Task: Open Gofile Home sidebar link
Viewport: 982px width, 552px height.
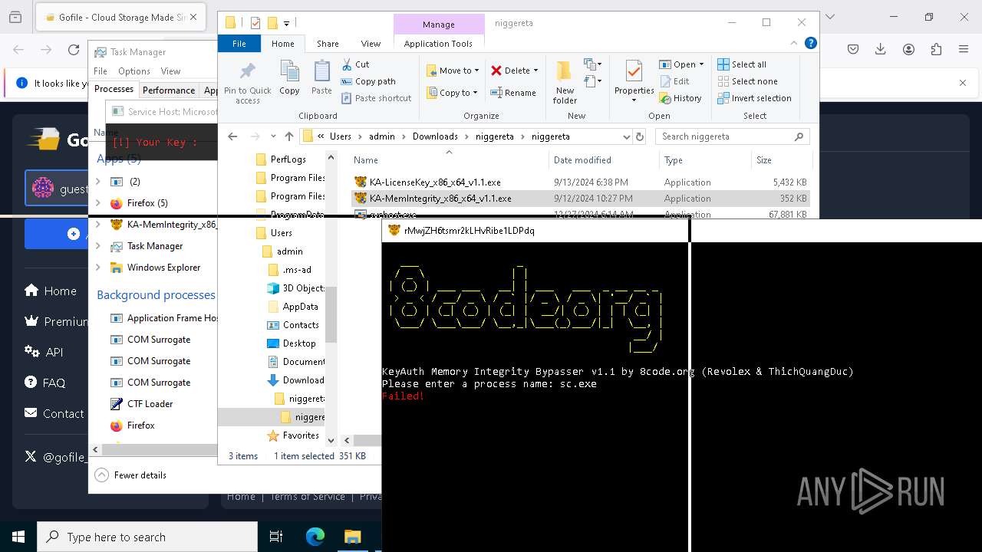Action: (x=51, y=291)
